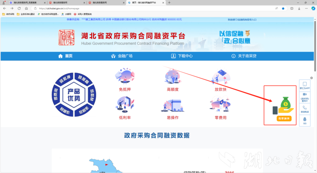Open the 鄂汇办APP phone icon
Viewport: 317px width, 173px height.
(x=305, y=85)
